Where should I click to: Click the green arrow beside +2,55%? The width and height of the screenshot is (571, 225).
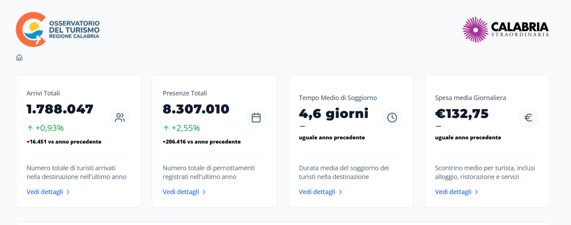(166, 128)
